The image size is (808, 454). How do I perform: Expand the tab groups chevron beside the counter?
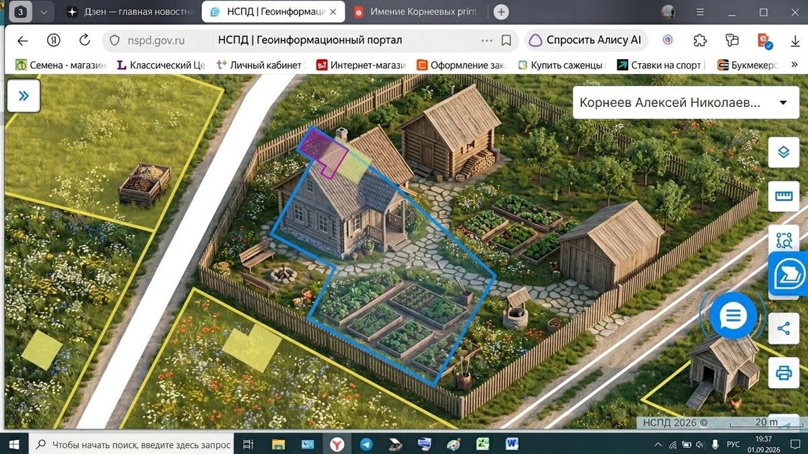(44, 12)
